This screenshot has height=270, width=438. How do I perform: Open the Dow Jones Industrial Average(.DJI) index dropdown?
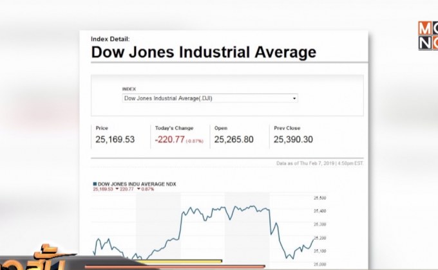click(x=210, y=98)
